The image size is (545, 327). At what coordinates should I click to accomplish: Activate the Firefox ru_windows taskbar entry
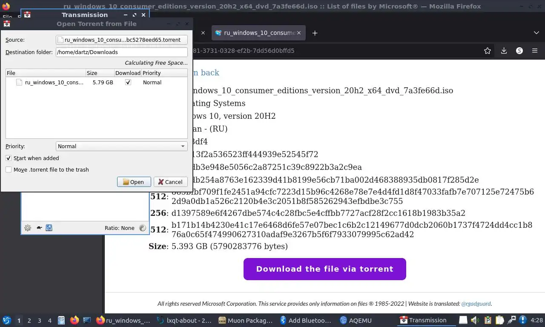point(123,320)
